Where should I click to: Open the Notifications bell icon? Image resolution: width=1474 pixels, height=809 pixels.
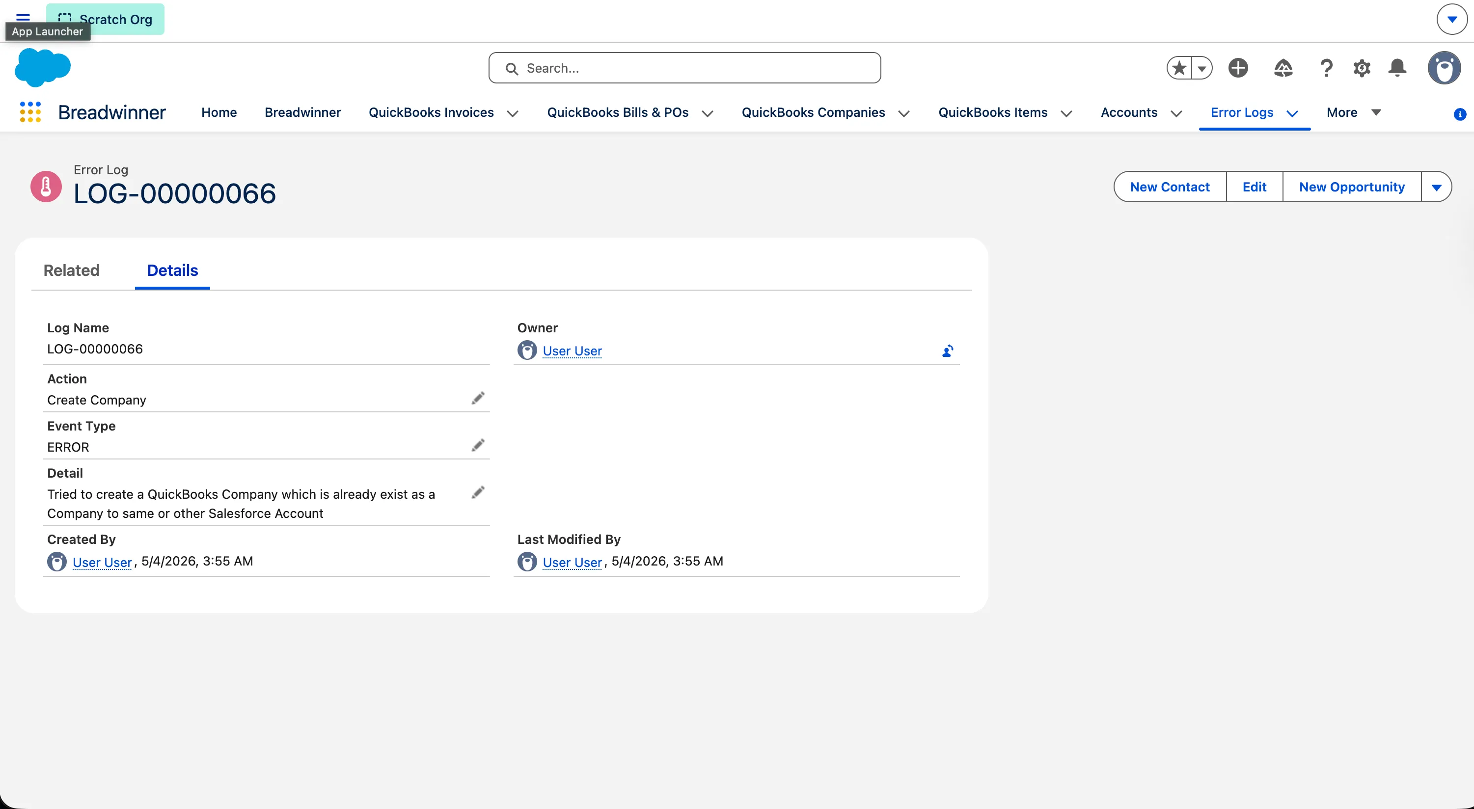pos(1397,68)
